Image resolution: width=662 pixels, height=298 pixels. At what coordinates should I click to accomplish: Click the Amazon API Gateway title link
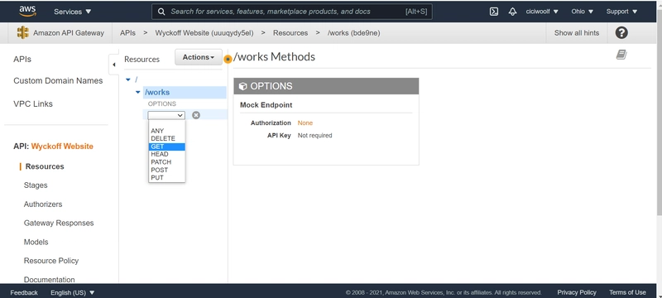coord(69,32)
